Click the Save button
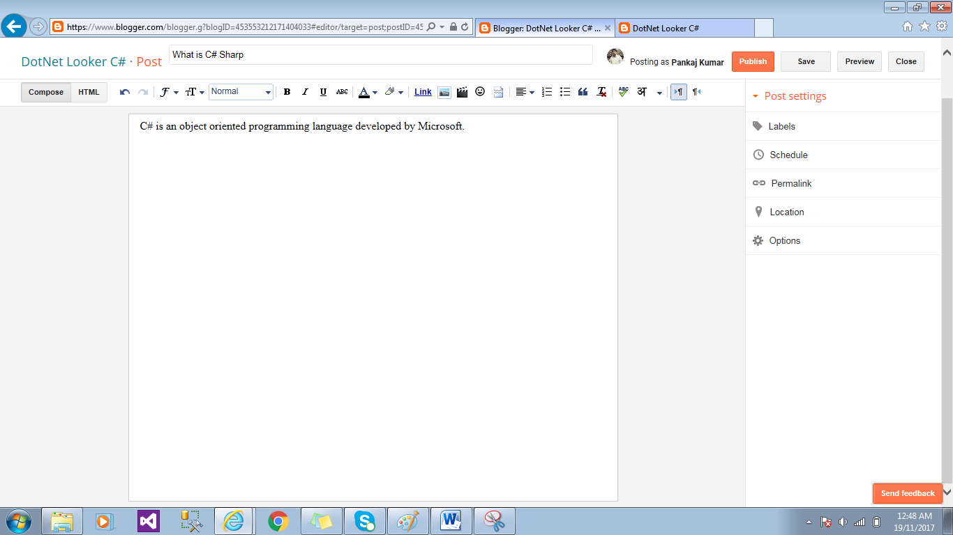Screen dimensions: 953x535 tap(806, 61)
